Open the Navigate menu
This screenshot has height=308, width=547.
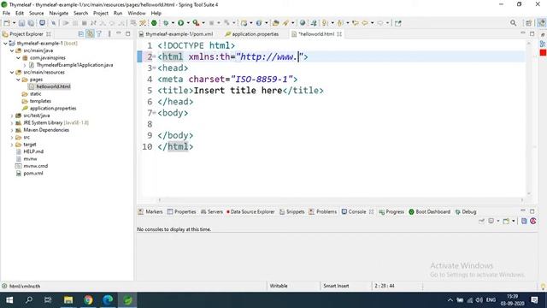coord(59,13)
